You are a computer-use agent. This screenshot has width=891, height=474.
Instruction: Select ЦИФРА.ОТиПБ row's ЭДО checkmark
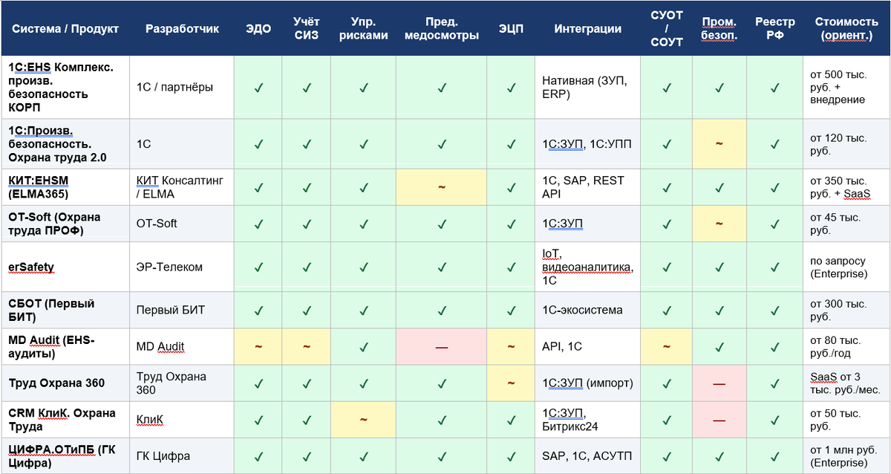[x=258, y=456]
